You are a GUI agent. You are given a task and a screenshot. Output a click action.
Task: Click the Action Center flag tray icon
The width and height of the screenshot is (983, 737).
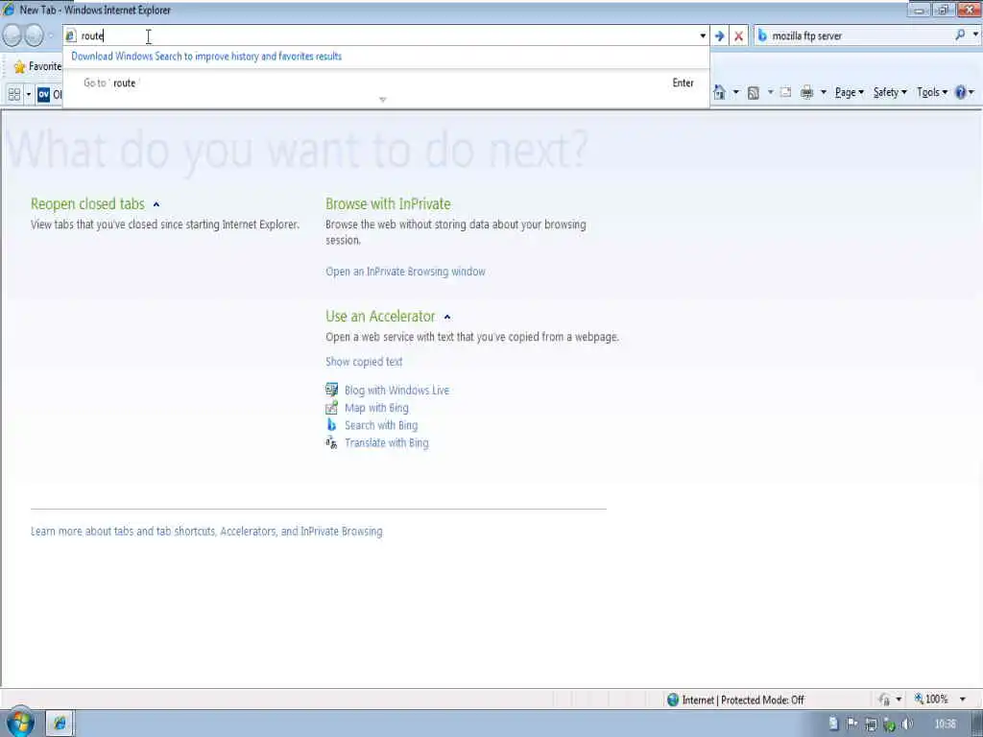coord(852,724)
